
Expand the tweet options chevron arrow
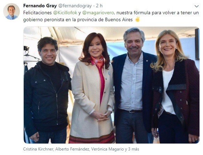(x=196, y=6)
